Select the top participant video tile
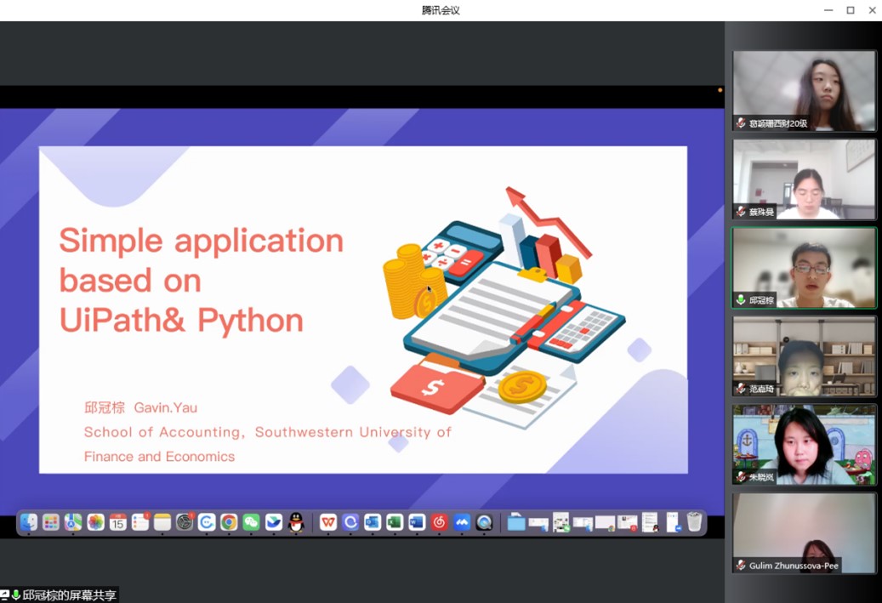Screen dimensions: 882x603 804,90
